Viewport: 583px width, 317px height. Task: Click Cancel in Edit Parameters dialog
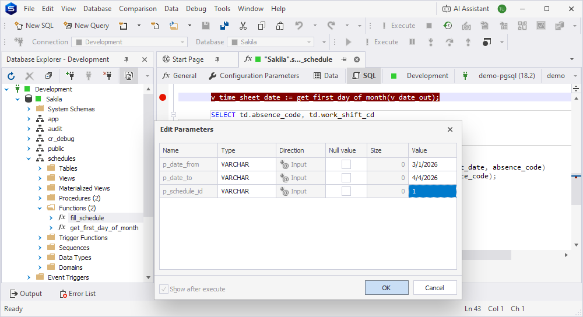tap(435, 288)
